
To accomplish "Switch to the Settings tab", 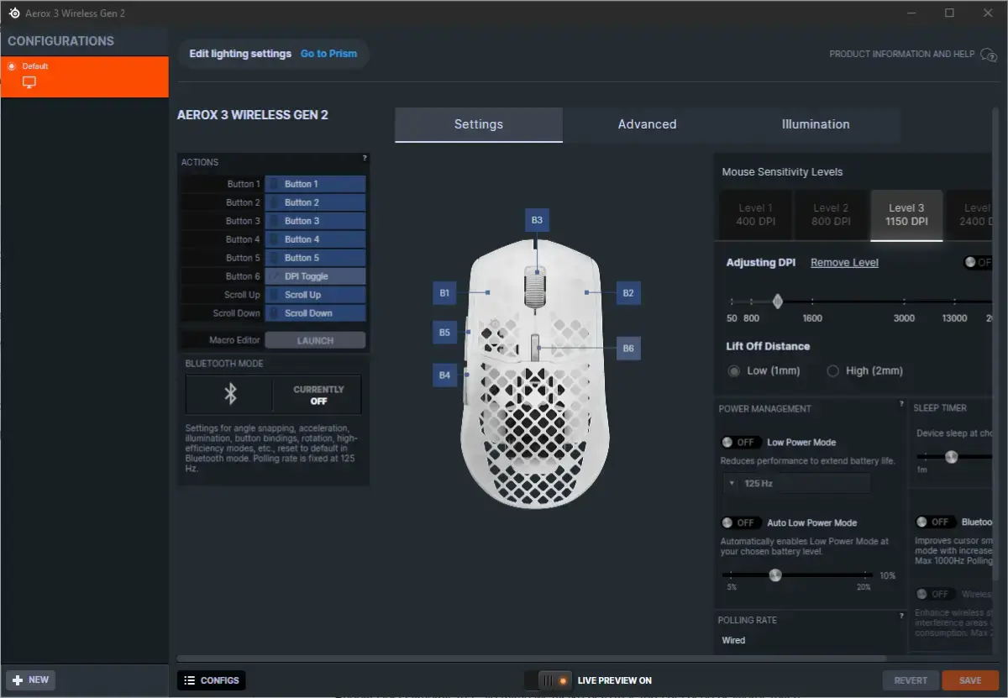I will tap(479, 124).
